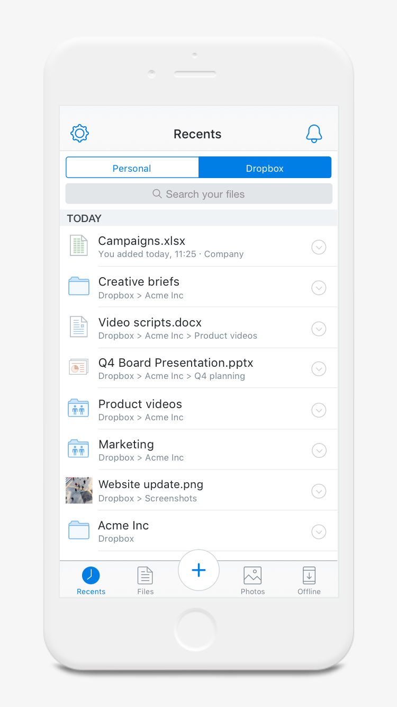The image size is (397, 707).
Task: Tap the plus button to add content
Action: (198, 570)
